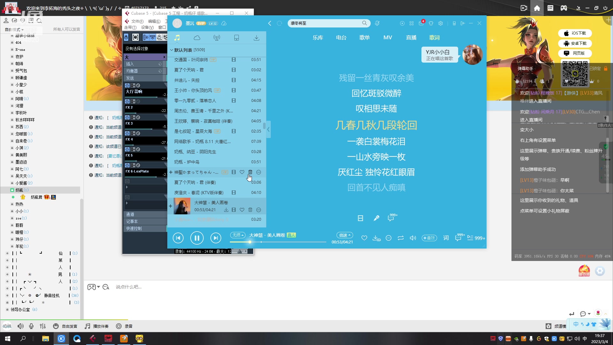Switch to 乐库 tab

(x=318, y=38)
